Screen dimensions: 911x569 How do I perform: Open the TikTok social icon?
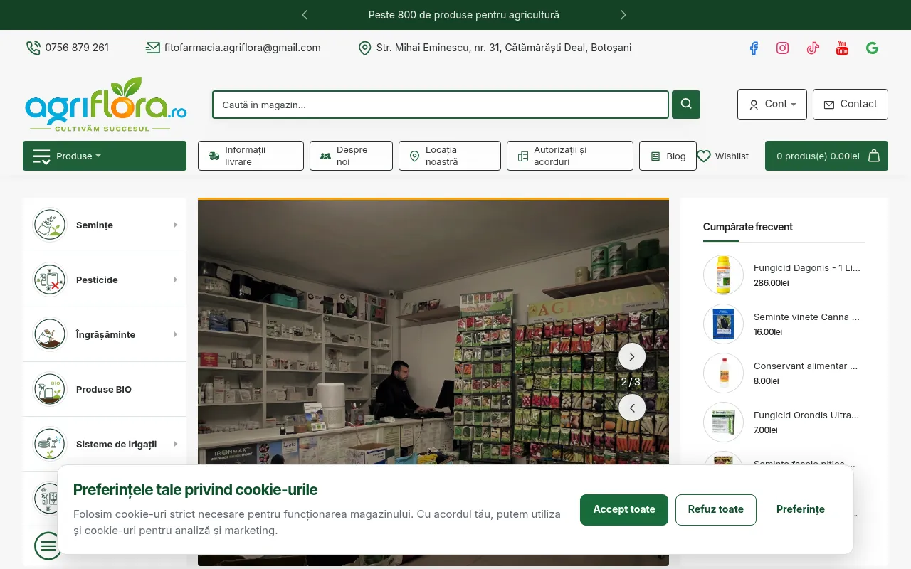click(813, 48)
